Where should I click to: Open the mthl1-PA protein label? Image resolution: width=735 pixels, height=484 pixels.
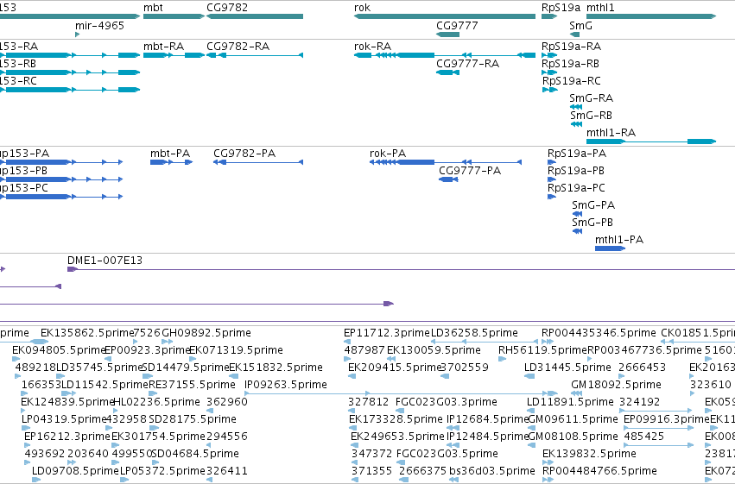[x=619, y=240]
